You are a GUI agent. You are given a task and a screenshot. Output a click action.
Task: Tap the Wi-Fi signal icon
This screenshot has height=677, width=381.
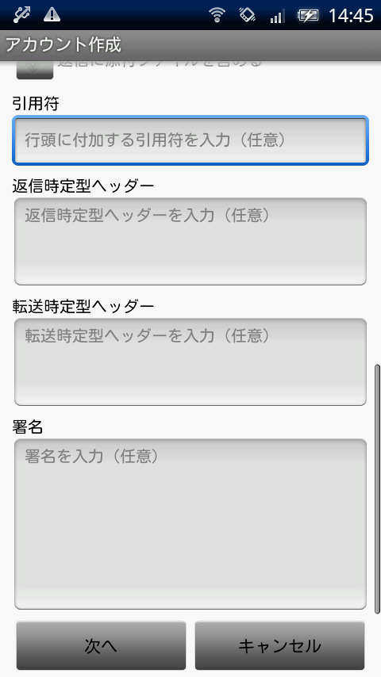tap(217, 15)
